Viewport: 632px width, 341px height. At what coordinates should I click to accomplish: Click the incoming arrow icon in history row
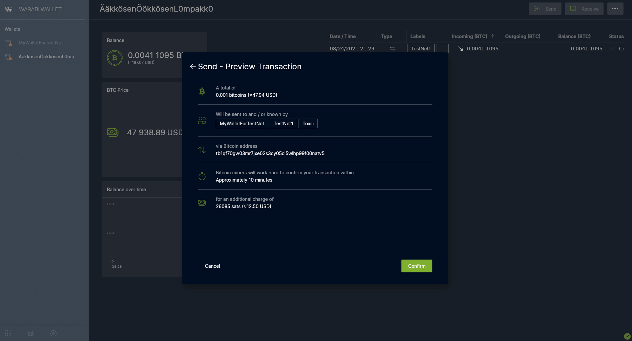[461, 49]
